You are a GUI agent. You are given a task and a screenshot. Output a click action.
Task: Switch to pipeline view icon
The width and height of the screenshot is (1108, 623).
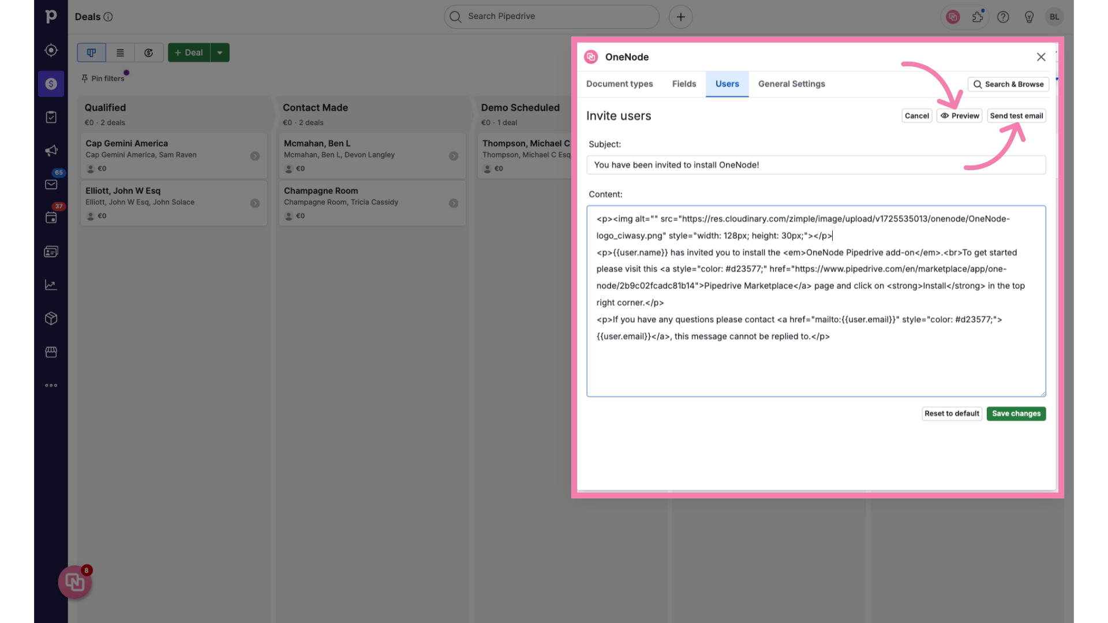click(x=91, y=52)
